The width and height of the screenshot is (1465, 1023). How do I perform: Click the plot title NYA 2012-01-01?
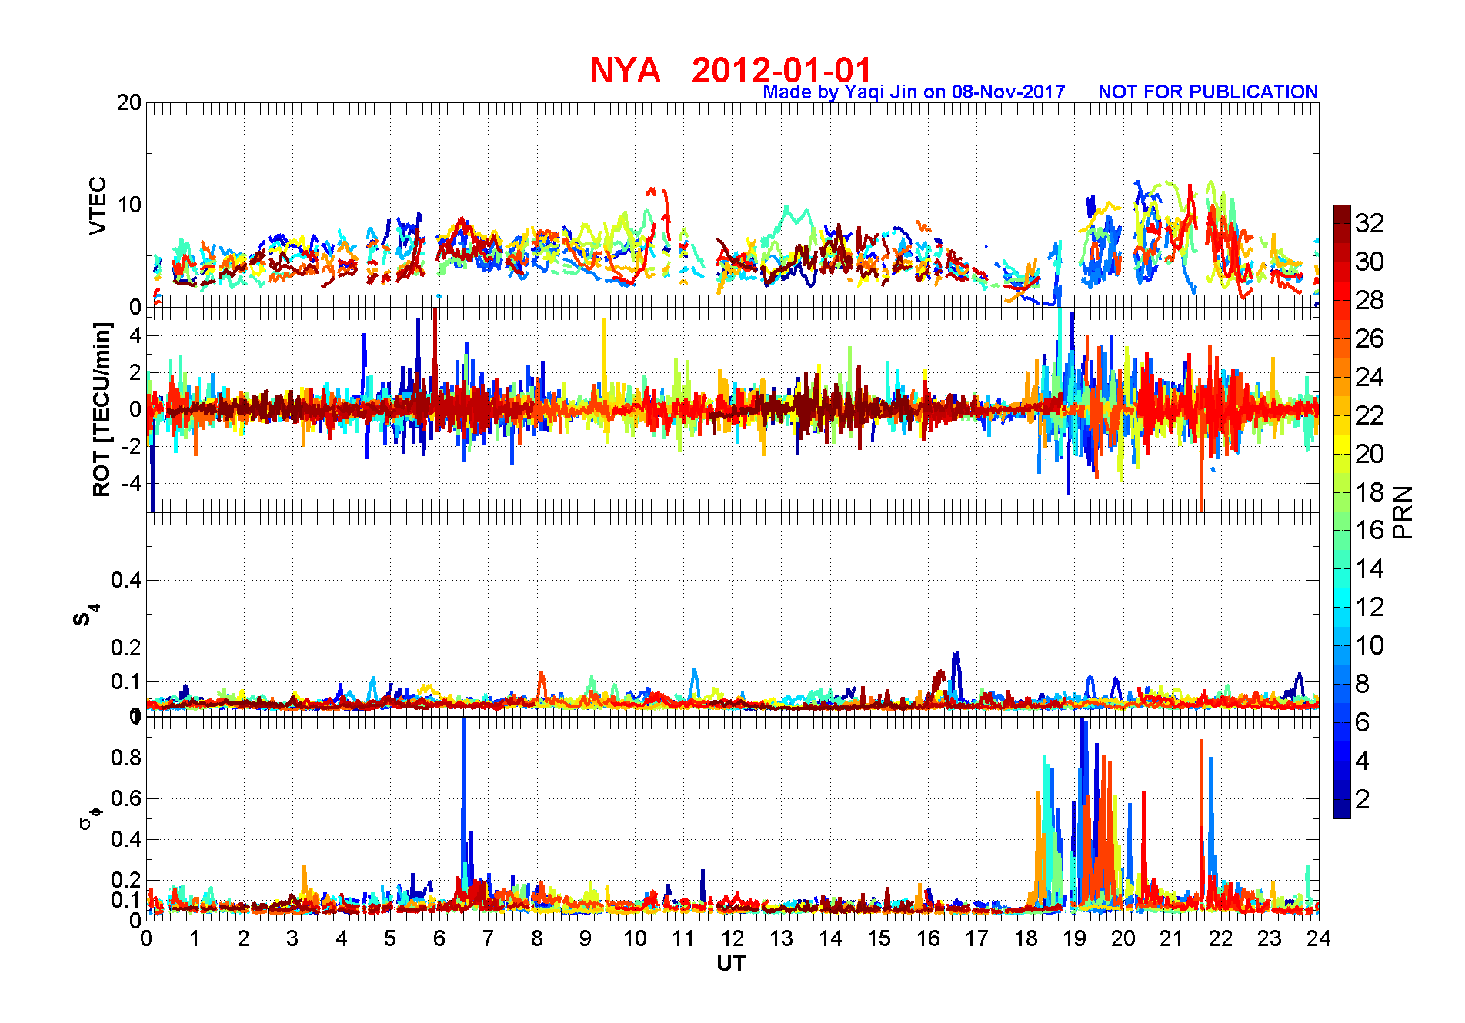coord(730,70)
